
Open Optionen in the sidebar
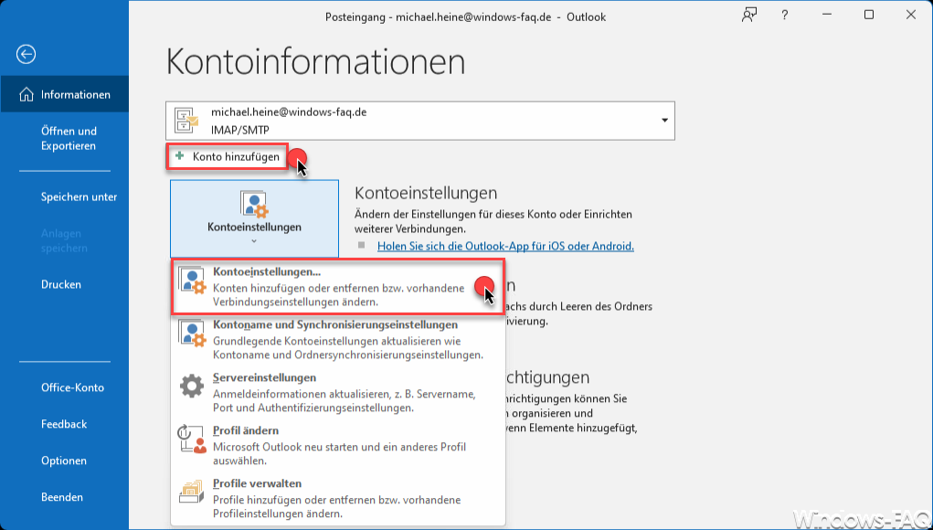65,461
